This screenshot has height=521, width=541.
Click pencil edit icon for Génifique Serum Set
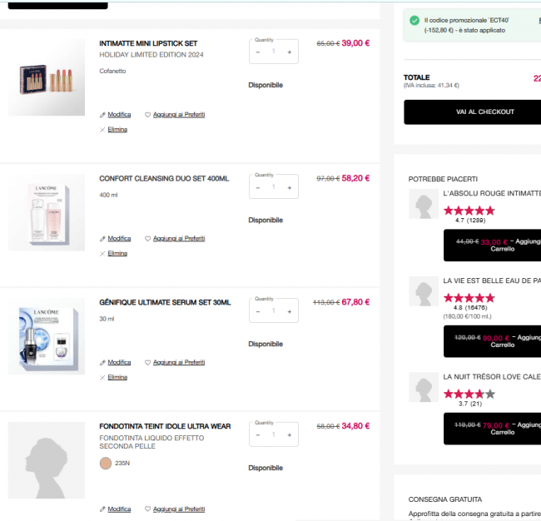click(102, 363)
